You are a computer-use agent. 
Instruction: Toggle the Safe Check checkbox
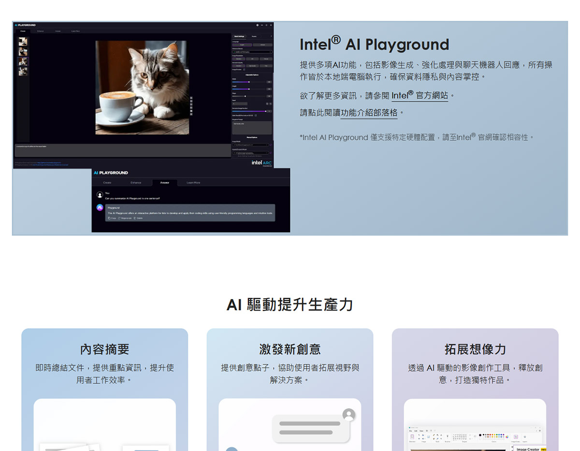tap(256, 116)
